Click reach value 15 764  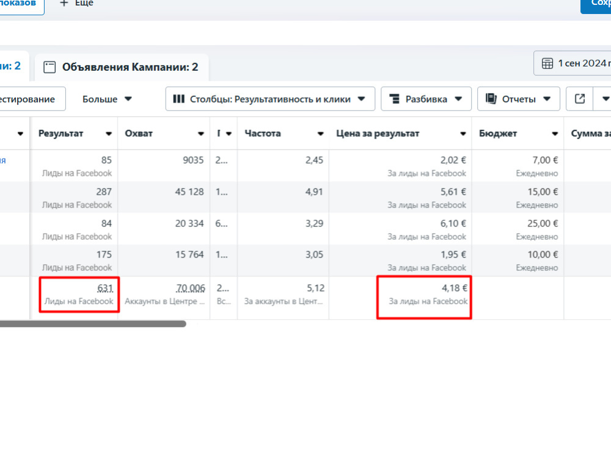tap(189, 254)
